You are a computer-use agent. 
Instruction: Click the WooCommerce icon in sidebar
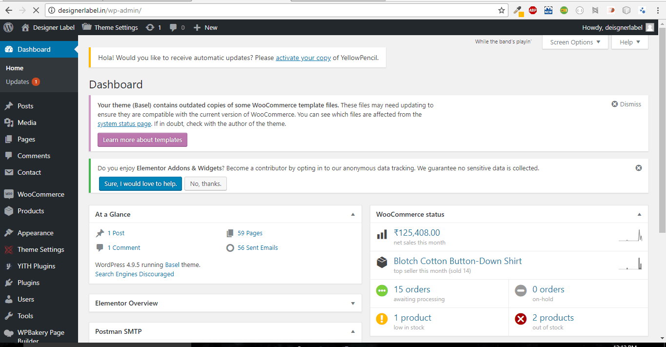9,194
